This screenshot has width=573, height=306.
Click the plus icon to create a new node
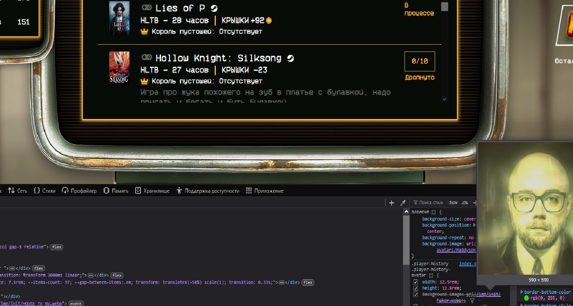point(392,203)
